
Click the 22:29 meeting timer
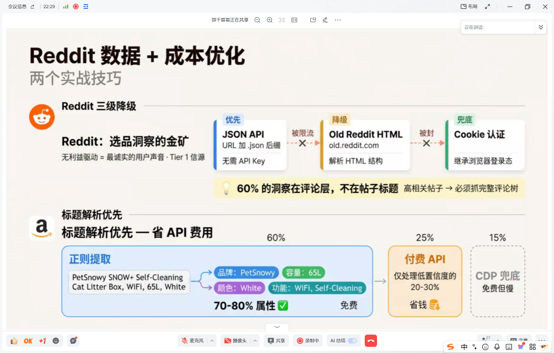pos(49,6)
